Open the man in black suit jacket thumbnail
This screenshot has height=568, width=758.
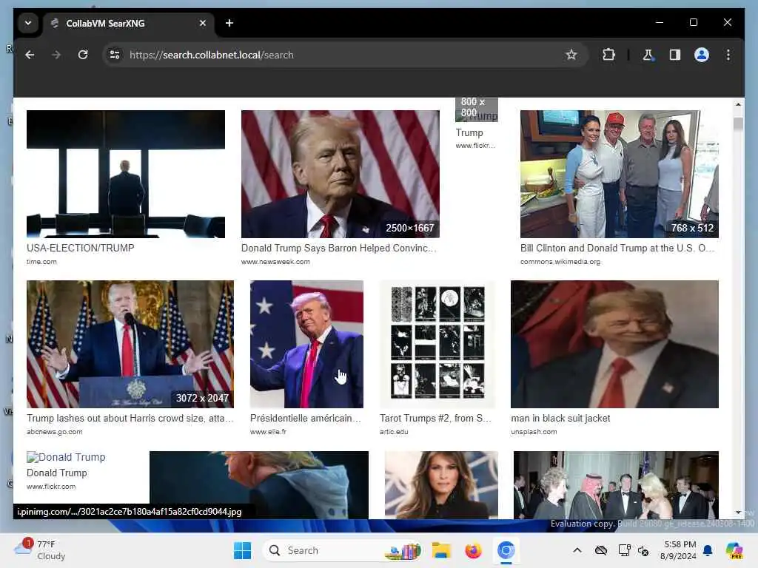[x=614, y=344]
